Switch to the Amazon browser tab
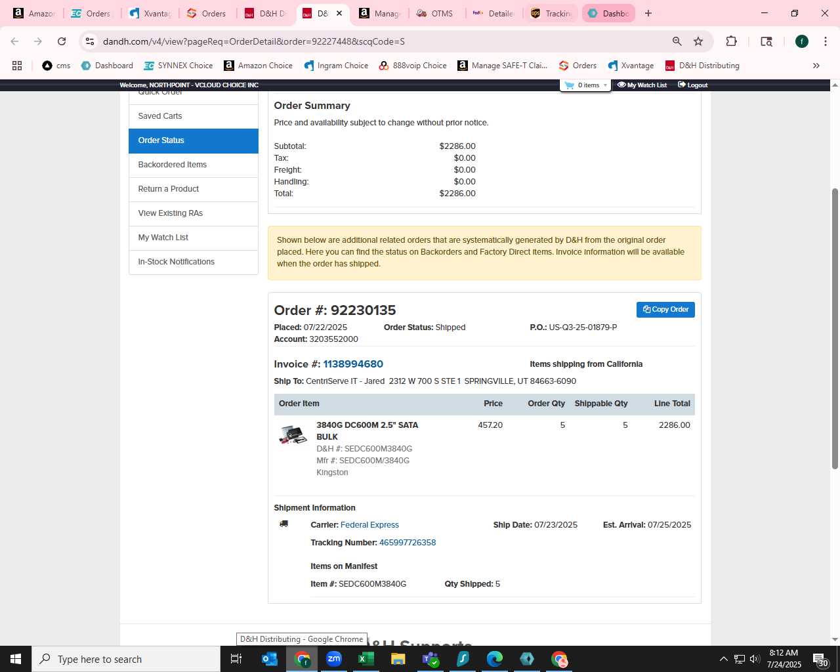840x672 pixels. point(35,13)
